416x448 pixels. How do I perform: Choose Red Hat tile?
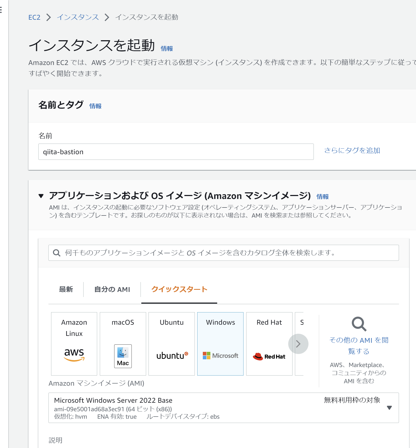[269, 344]
